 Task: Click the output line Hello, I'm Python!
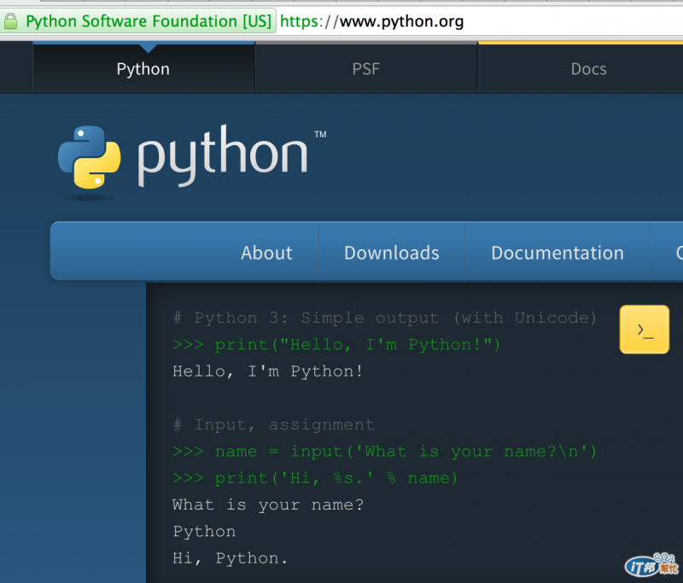click(x=267, y=371)
